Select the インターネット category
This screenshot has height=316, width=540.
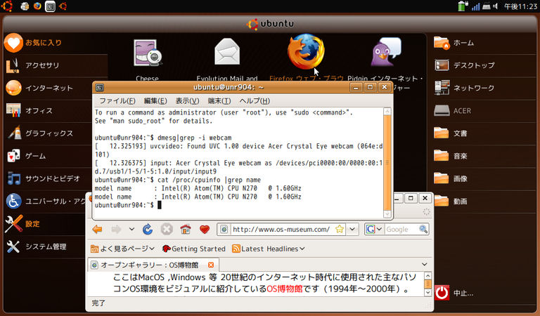coord(49,88)
